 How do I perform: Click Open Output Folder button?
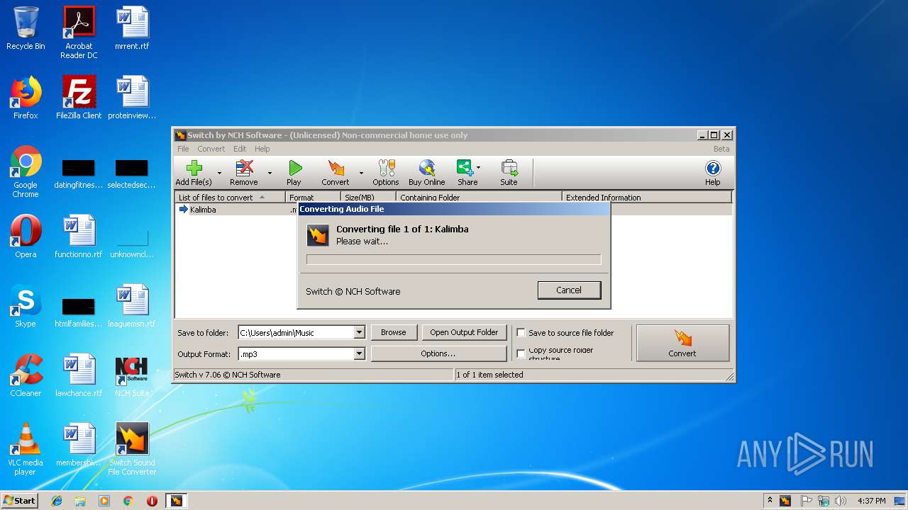464,332
